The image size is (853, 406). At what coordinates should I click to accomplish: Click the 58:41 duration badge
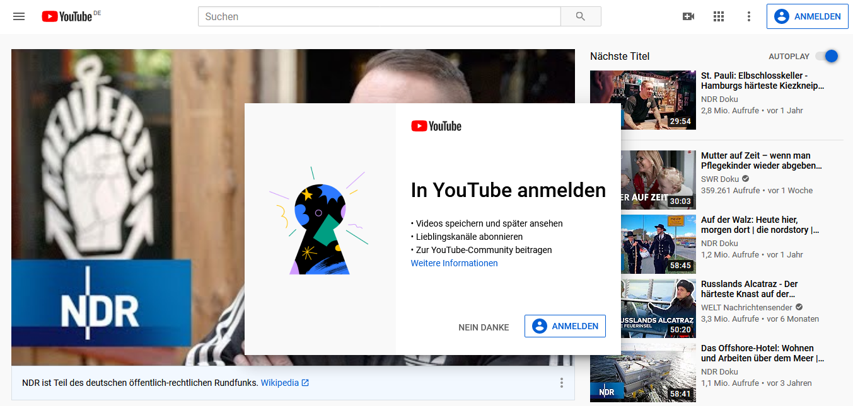(680, 394)
